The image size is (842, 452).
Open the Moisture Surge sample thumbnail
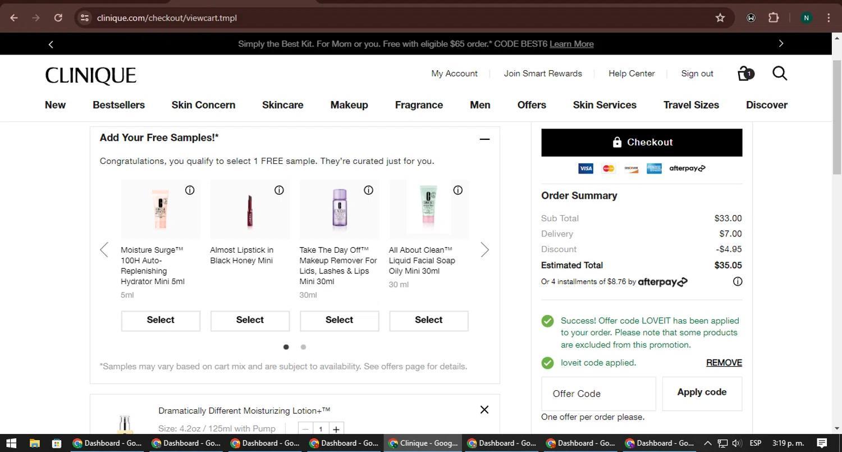(x=161, y=209)
